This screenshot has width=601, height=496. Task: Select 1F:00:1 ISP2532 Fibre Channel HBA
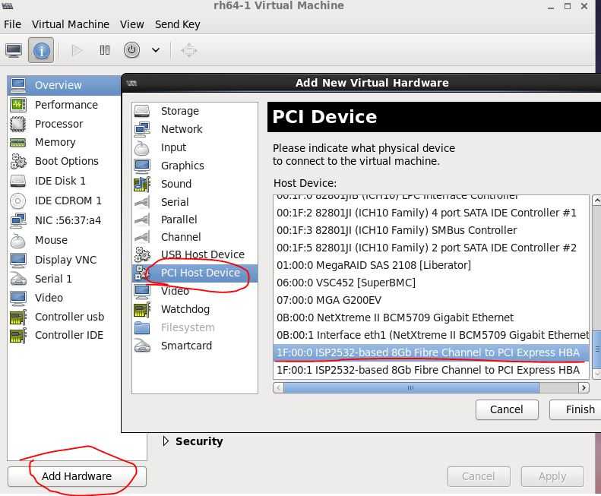pos(432,370)
